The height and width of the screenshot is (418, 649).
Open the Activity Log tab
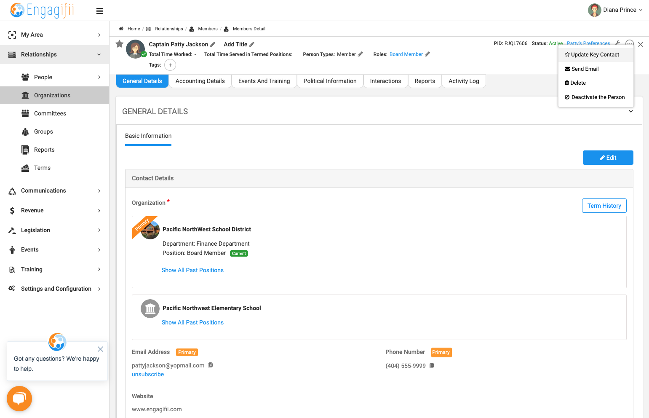click(464, 81)
